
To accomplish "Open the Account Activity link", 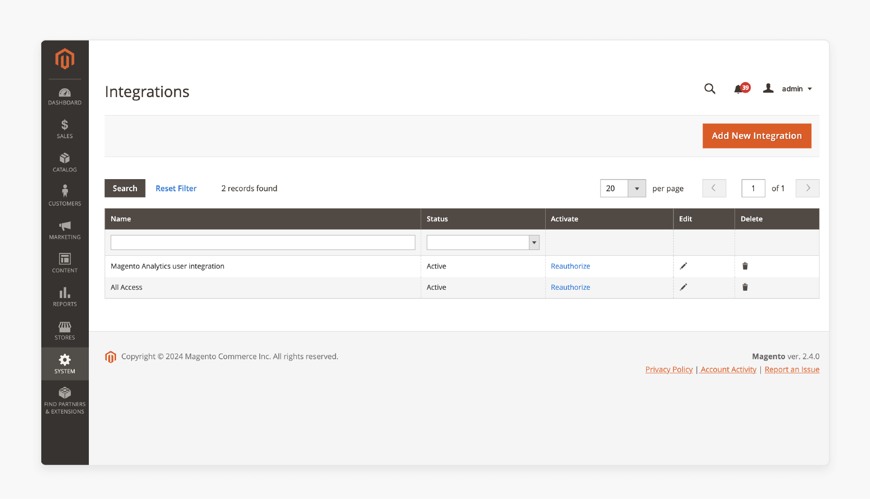I will 728,369.
